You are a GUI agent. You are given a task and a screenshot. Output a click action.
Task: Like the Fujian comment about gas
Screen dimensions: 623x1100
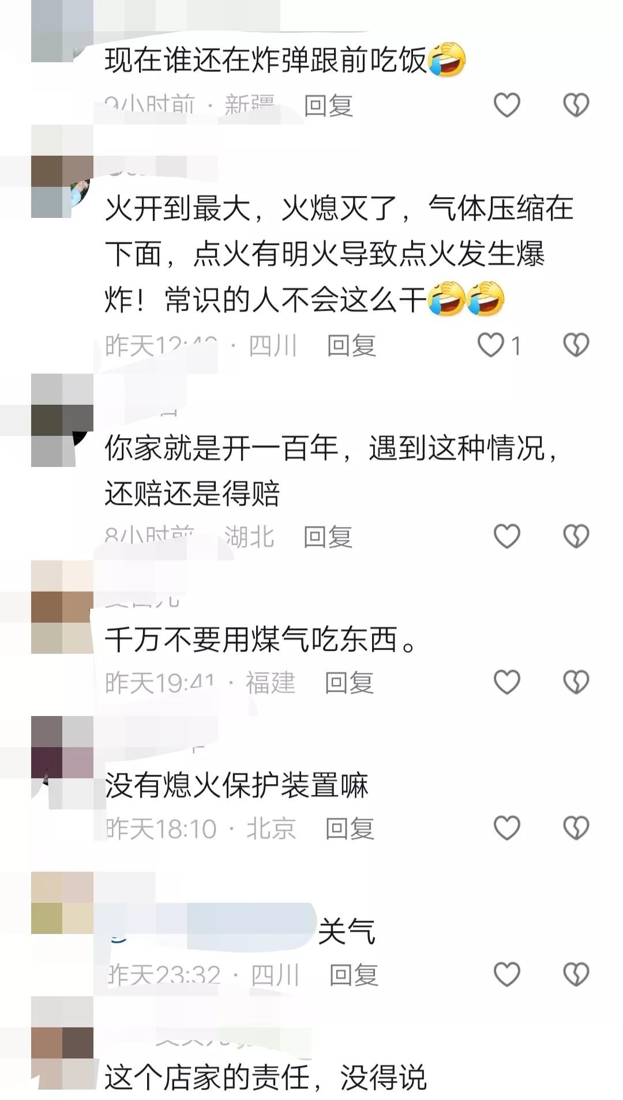[507, 682]
